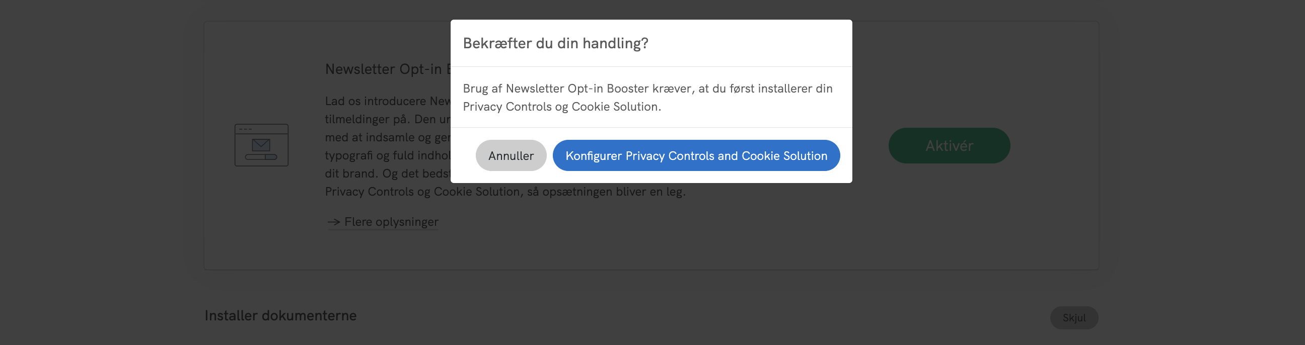Click the dialog title Bekræfter du din handling?
1305x345 pixels.
[555, 44]
